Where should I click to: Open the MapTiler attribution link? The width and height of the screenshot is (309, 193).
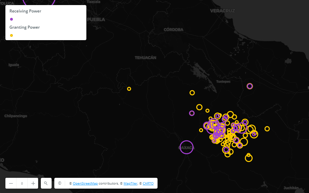[130, 184]
